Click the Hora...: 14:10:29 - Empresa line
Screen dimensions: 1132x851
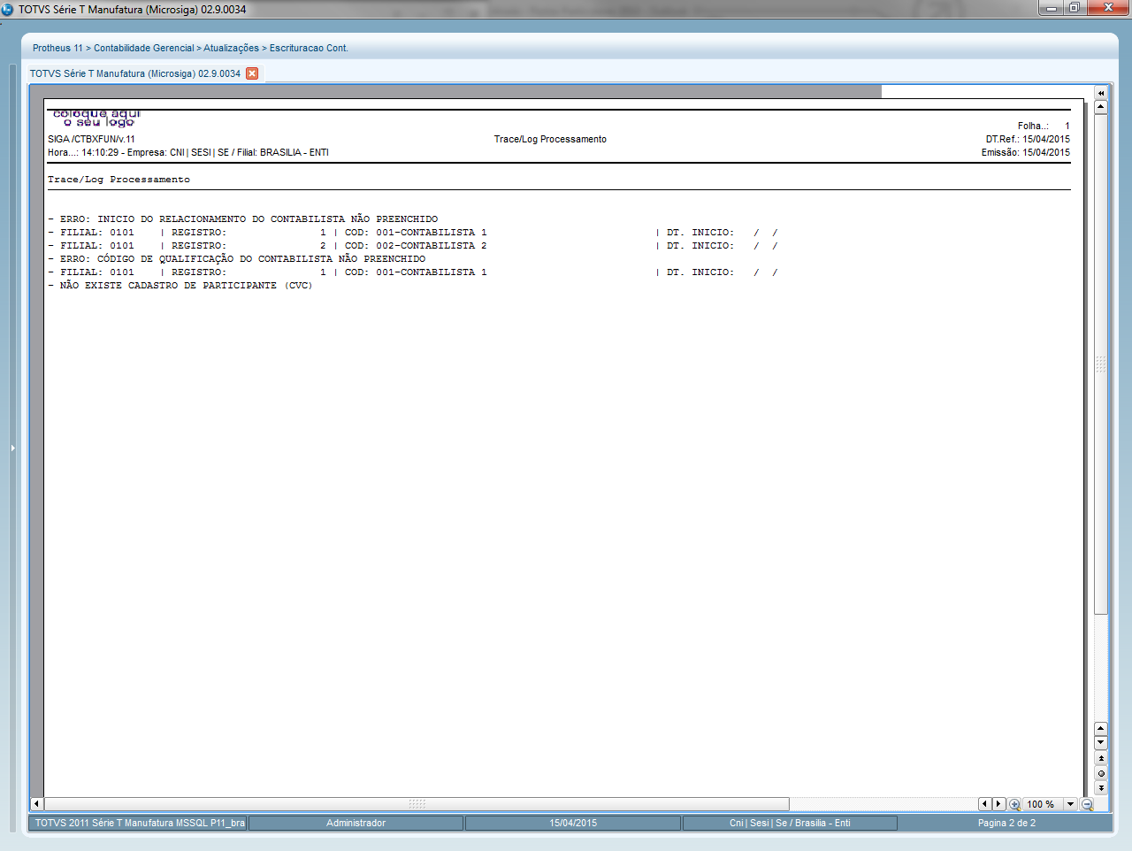tap(188, 152)
